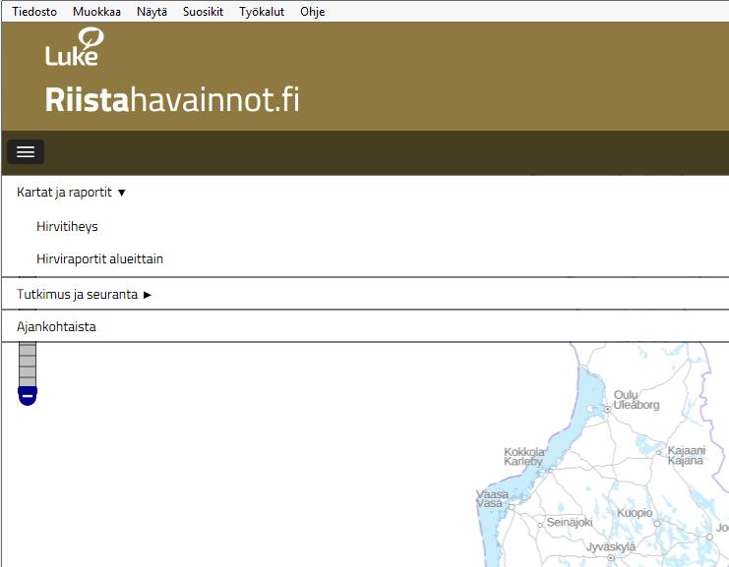Open the Hirvitiheys page
729x567 pixels.
68,227
